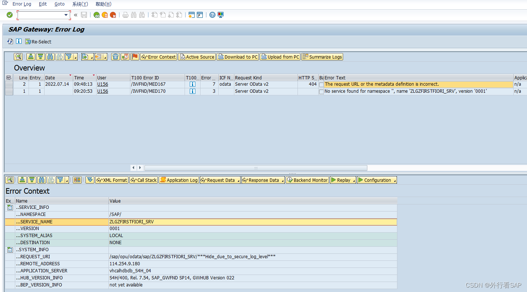Open the Overview layout dropdown arrow

[x=105, y=57]
